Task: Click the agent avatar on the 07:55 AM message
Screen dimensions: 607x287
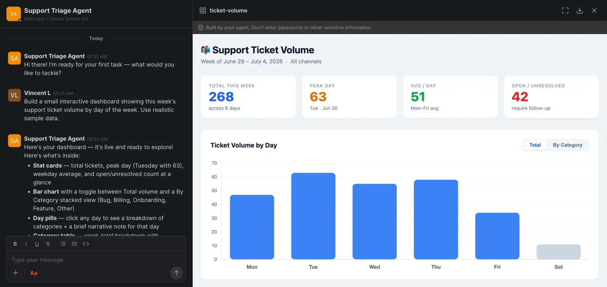Action: click(x=14, y=58)
